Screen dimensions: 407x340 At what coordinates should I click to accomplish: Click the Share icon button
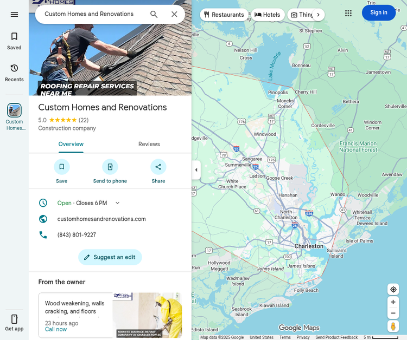(x=158, y=167)
